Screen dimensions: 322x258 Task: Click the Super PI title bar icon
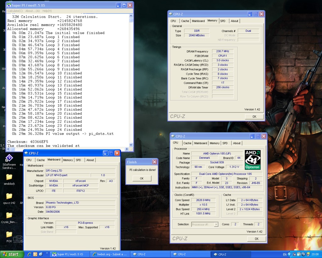[x=8, y=5]
